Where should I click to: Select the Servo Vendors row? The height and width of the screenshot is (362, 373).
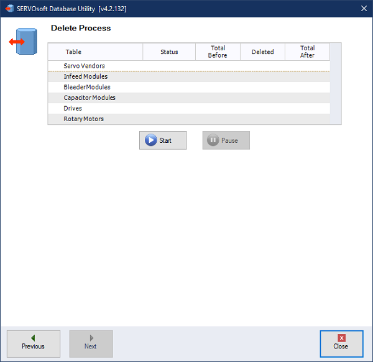[x=189, y=66]
